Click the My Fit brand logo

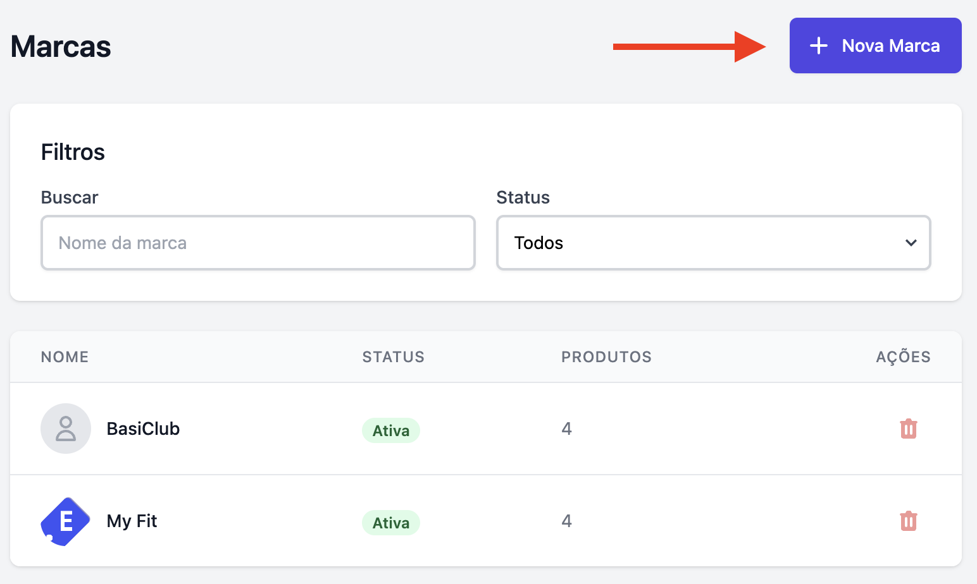click(66, 521)
